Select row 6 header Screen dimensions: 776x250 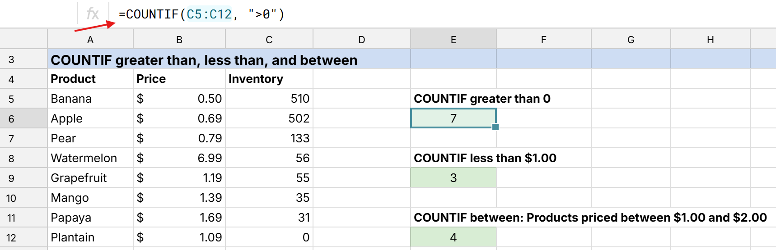pyautogui.click(x=12, y=118)
